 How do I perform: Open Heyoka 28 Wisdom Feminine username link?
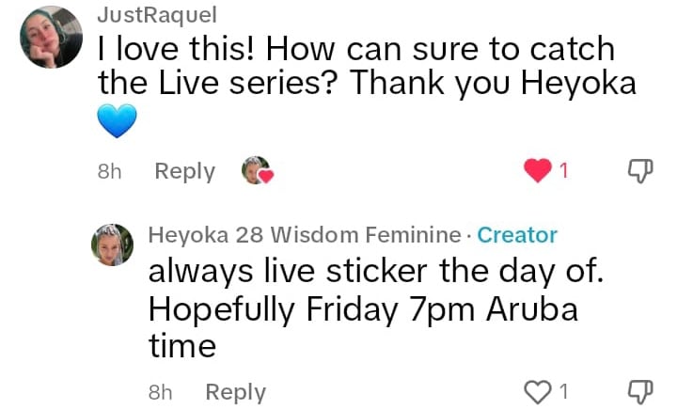click(305, 235)
